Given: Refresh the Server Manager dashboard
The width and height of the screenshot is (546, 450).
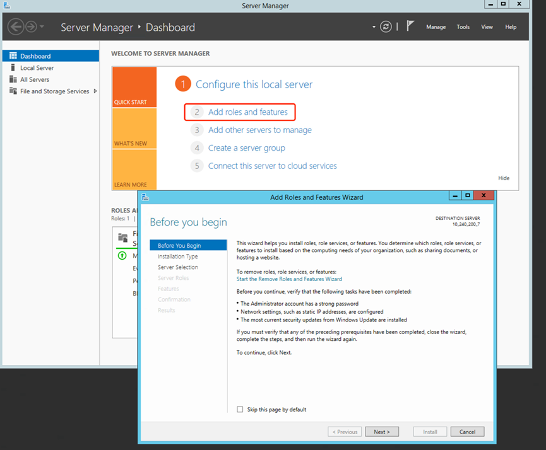Looking at the screenshot, I should (386, 26).
